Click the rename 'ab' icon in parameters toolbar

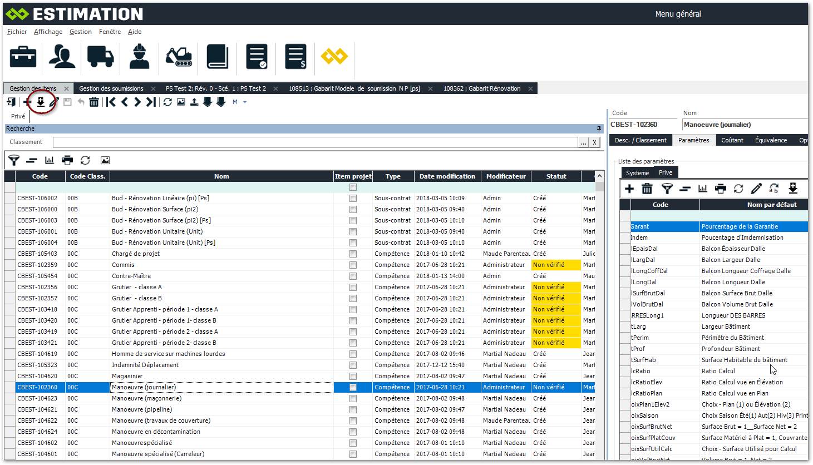[774, 189]
